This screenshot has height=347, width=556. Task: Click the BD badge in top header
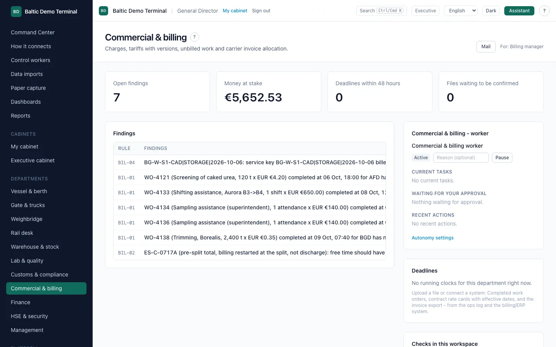coord(103,11)
